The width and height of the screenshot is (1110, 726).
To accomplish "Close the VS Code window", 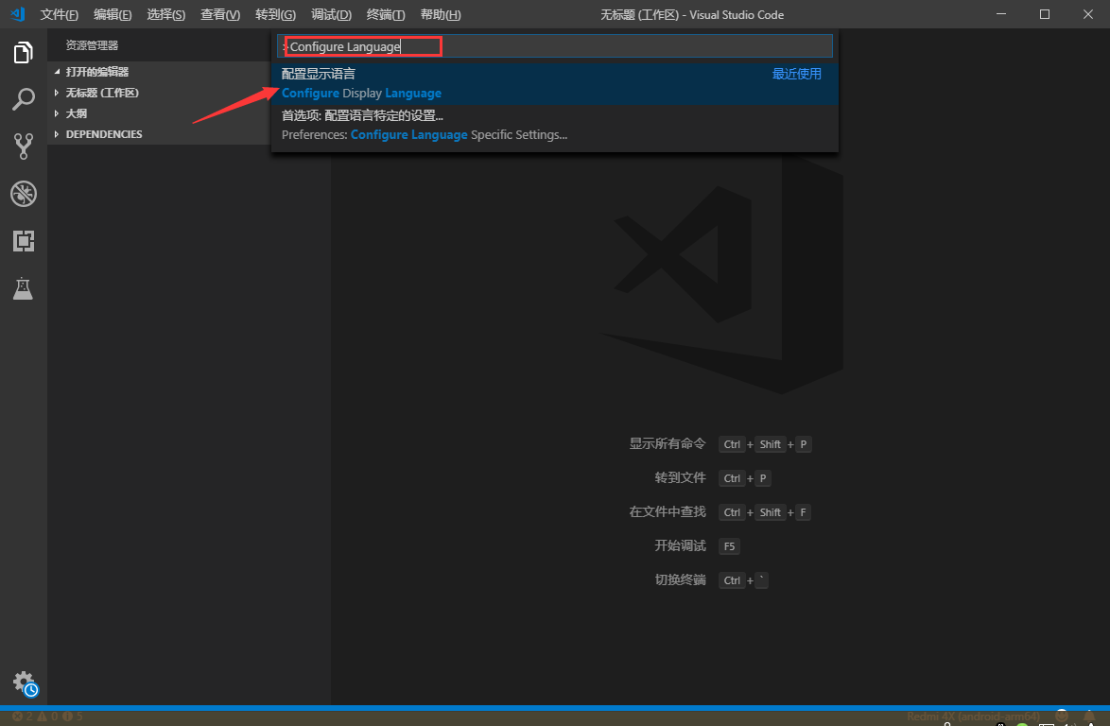I will pyautogui.click(x=1088, y=14).
